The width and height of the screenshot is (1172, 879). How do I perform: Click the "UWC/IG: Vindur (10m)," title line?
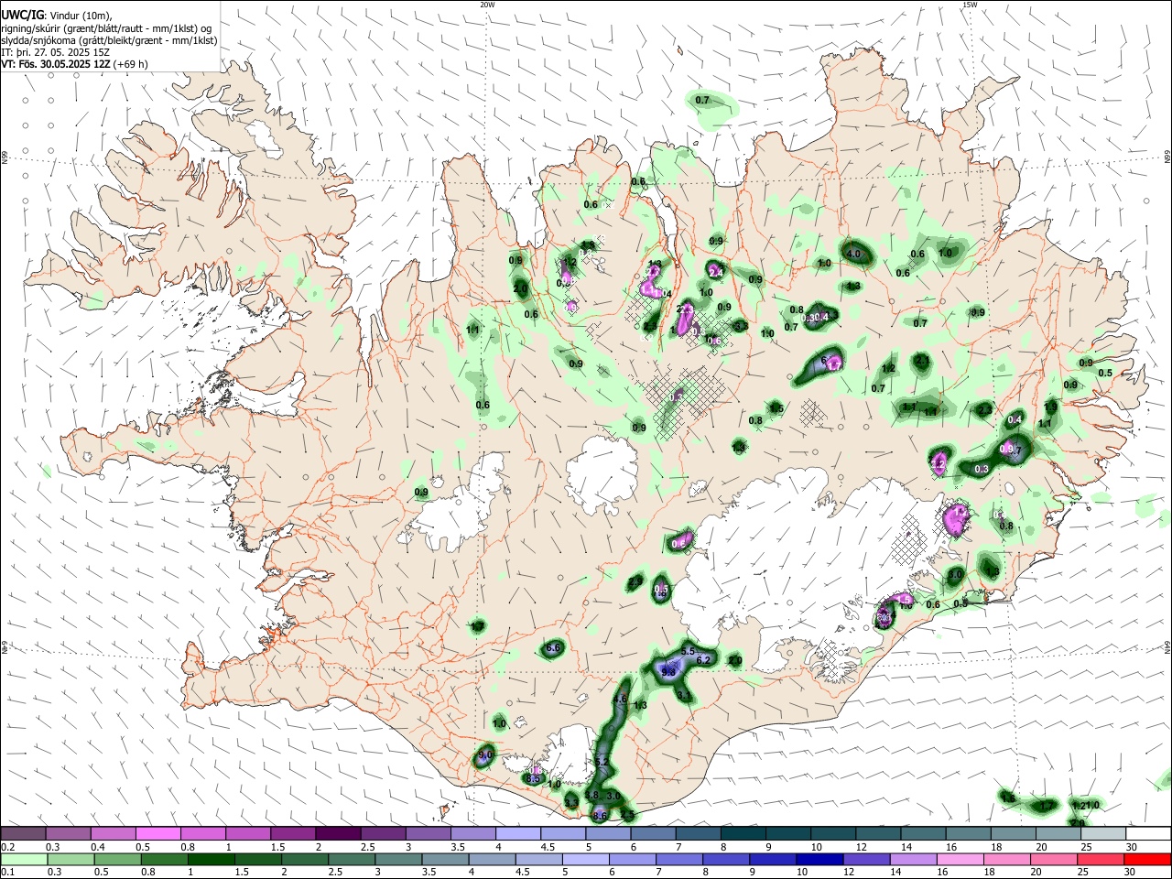point(56,16)
